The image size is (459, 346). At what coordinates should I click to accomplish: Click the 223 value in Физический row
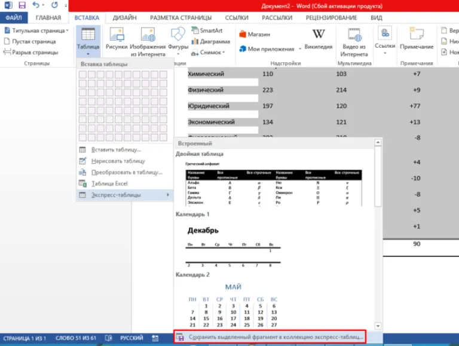tap(268, 90)
